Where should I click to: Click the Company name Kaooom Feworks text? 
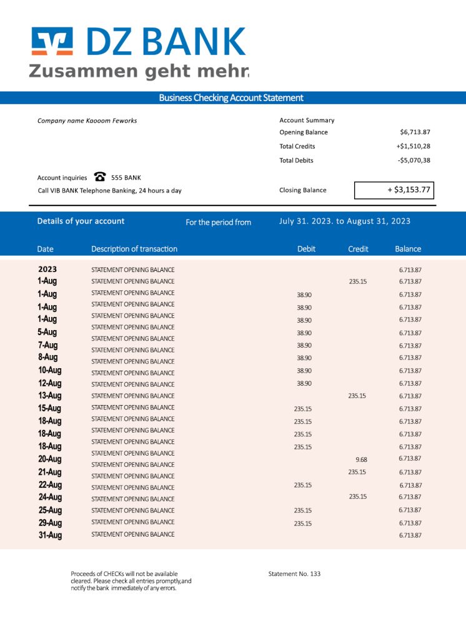(87, 121)
